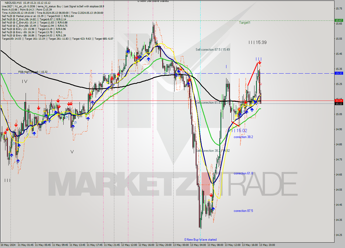
Task: Click the 'Sell %10 @ Entry -23: 15.98' line
Action: [34, 29]
